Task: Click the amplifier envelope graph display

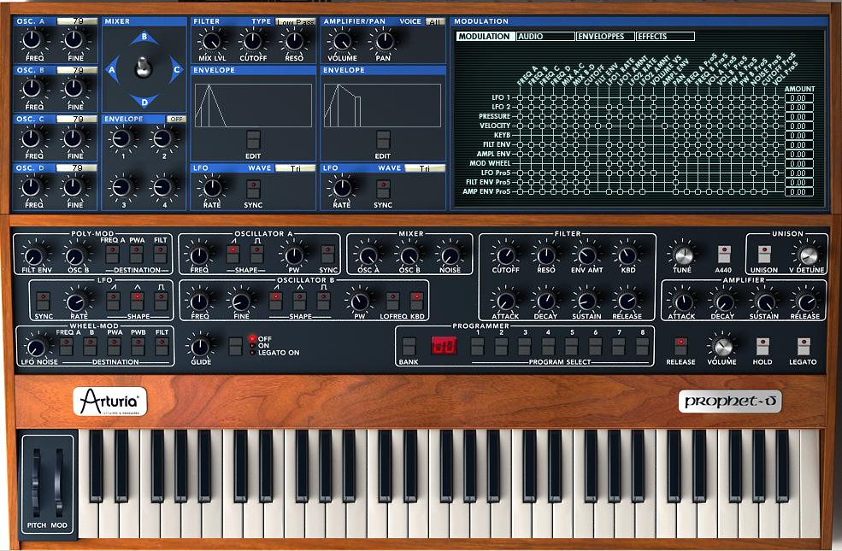Action: [383, 105]
